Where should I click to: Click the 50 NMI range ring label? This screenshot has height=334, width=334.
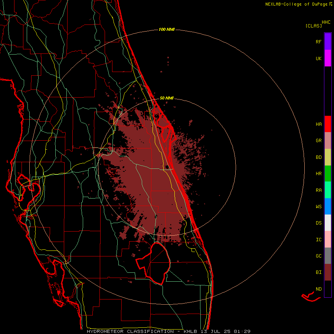point(167,98)
